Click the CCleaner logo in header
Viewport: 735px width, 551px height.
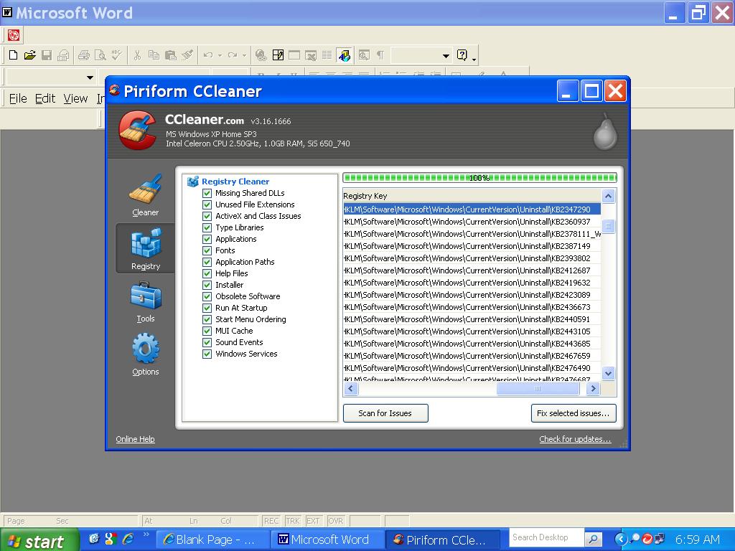[137, 130]
